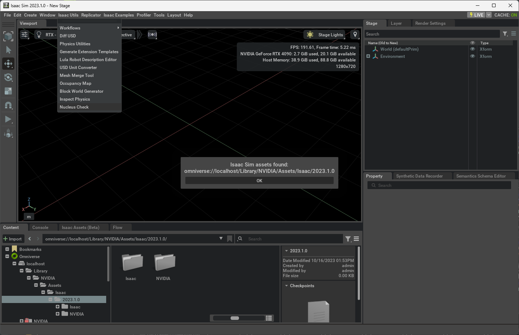This screenshot has width=519, height=335.
Task: Open the Stage panel filter icon
Action: (505, 34)
